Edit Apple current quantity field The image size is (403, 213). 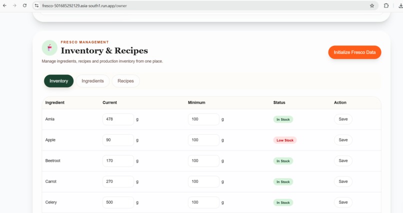click(118, 140)
